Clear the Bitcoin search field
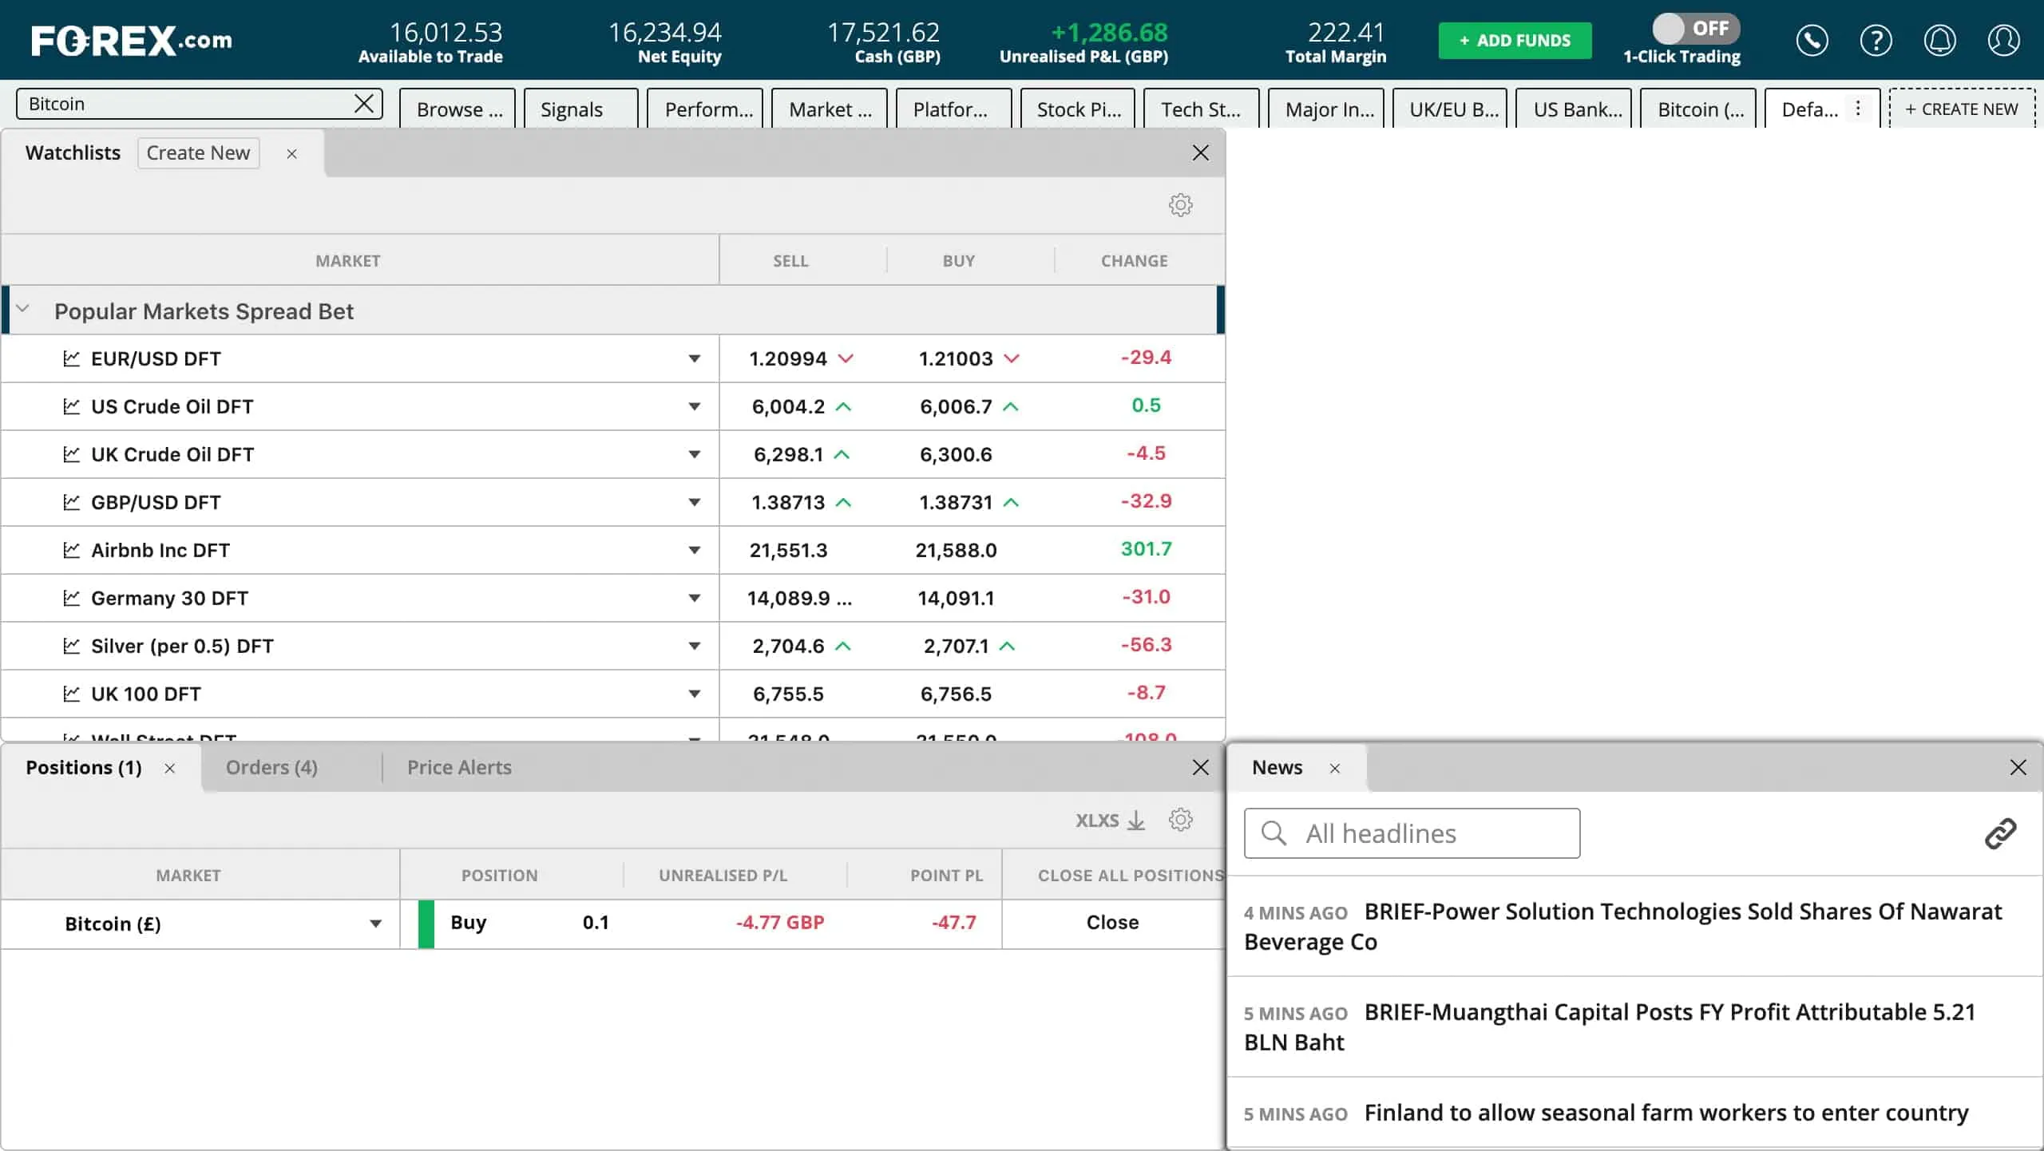The width and height of the screenshot is (2044, 1151). coord(364,103)
